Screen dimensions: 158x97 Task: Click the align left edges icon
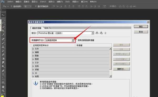click(x=66, y=6)
